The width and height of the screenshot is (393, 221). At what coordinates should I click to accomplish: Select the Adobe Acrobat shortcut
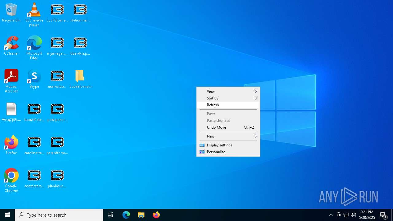tap(11, 81)
